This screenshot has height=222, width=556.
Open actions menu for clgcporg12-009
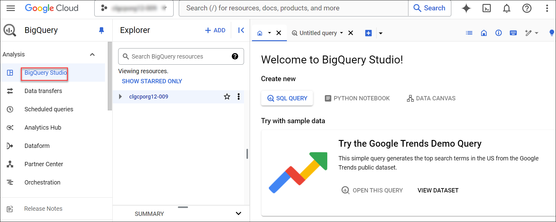239,97
